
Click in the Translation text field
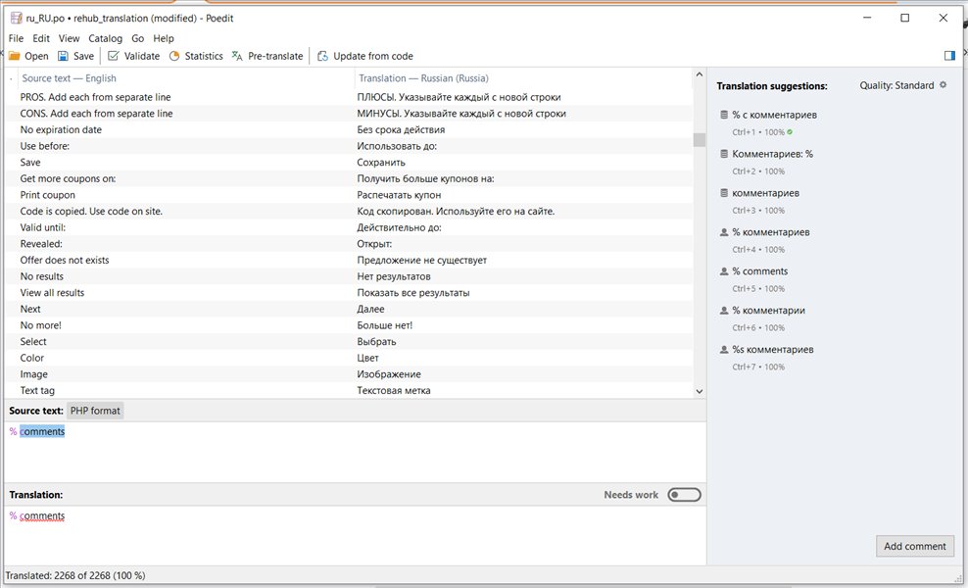tap(355, 535)
